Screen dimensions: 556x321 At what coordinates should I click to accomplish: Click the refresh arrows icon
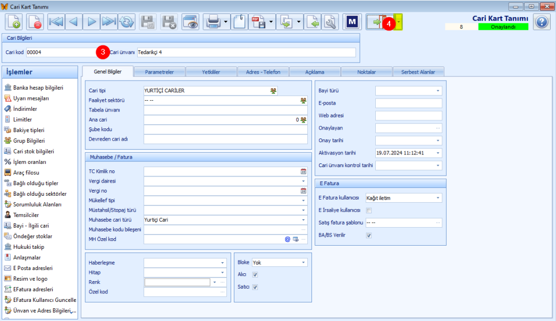(x=127, y=22)
